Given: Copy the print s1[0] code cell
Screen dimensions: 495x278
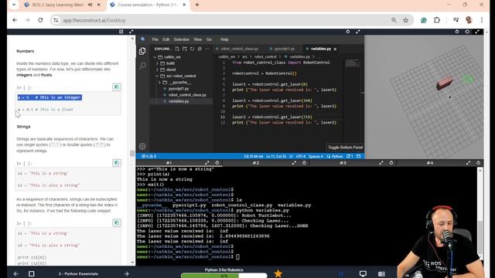Looking at the screenshot, I should click(x=117, y=223).
